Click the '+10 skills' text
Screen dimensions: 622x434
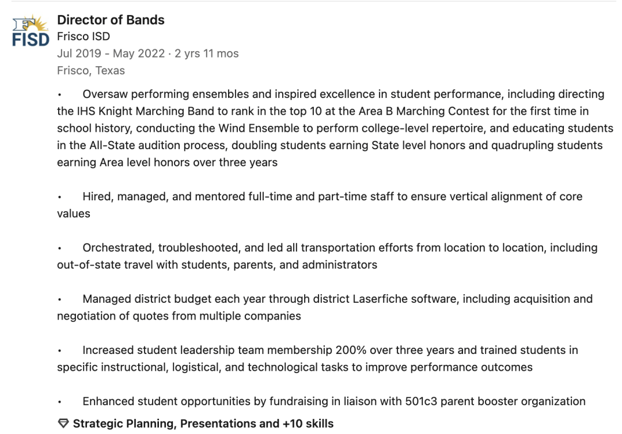[x=308, y=423]
